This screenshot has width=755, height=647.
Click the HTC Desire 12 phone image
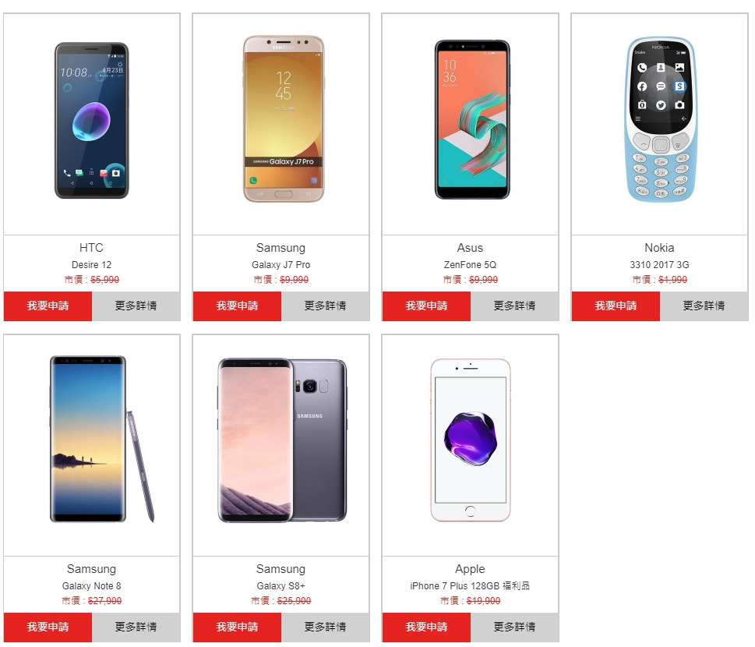(91, 121)
